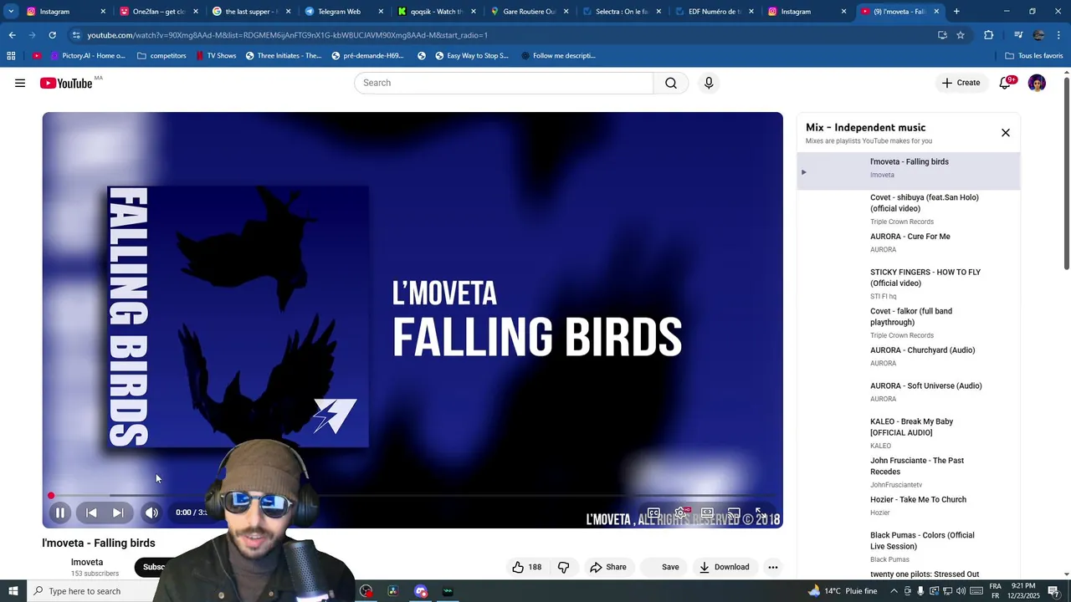
Task: Select currently playing 'l'moveta - Falling birds' entry
Action: pos(909,171)
